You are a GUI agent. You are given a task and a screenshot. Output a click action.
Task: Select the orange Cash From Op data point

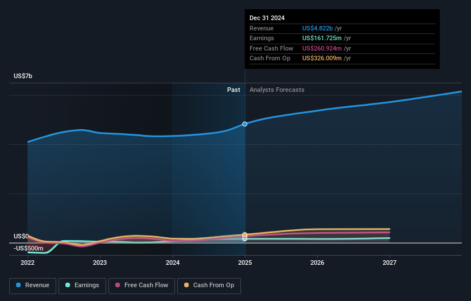(x=245, y=234)
